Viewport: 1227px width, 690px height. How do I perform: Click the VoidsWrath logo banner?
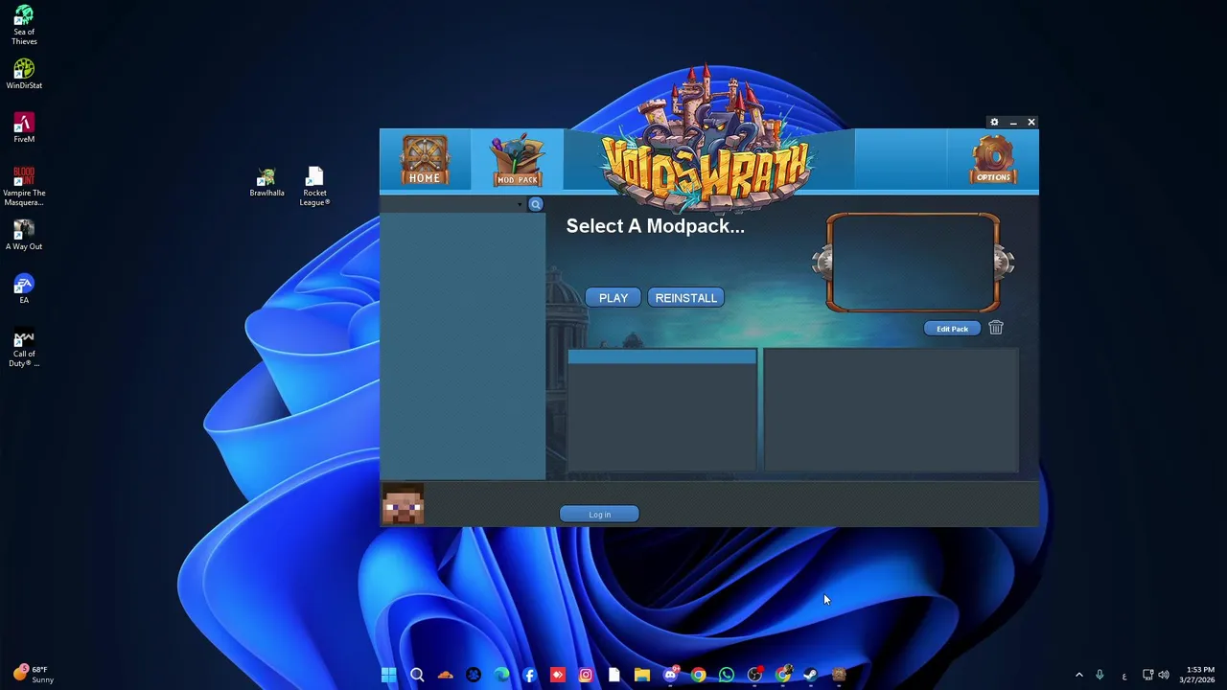(706, 139)
